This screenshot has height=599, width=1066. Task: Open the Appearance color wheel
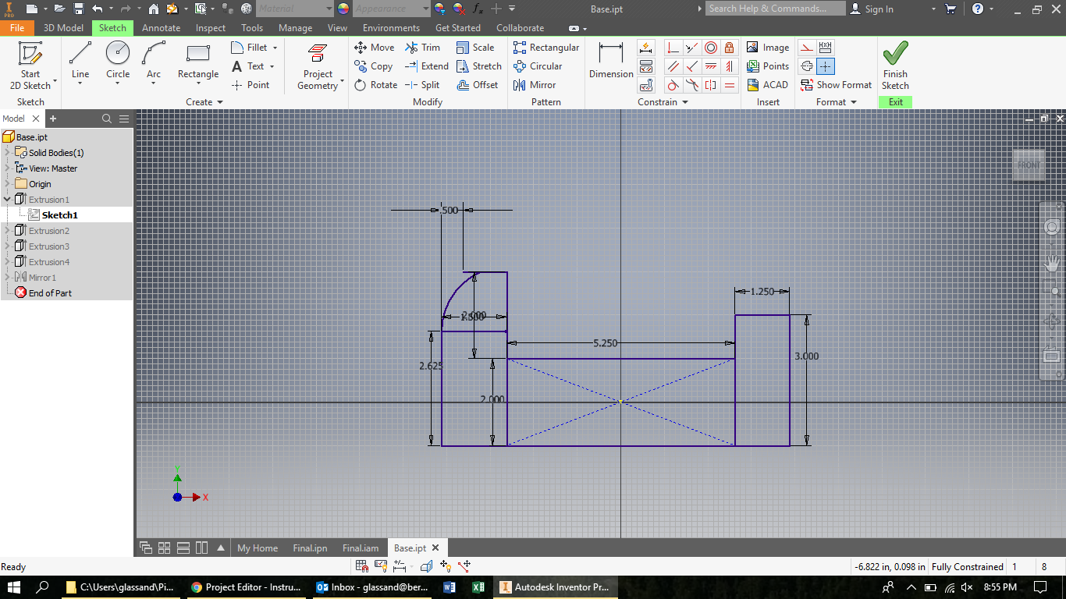pos(343,9)
